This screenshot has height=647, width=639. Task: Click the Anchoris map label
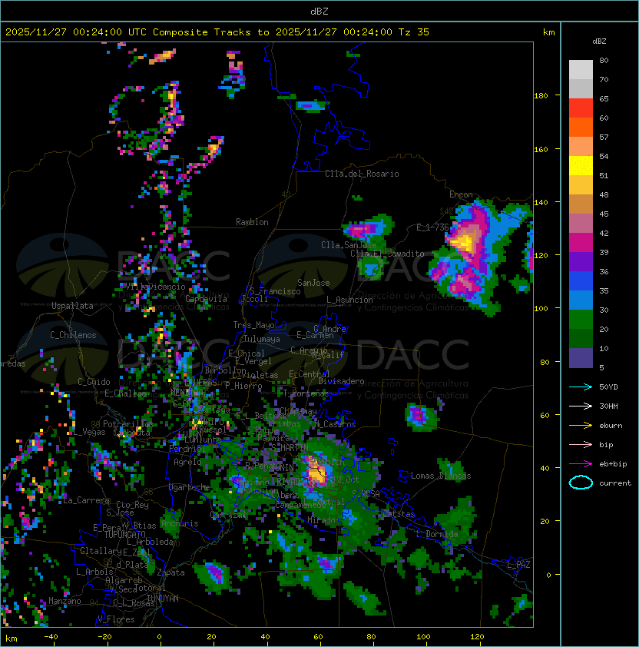pos(180,523)
